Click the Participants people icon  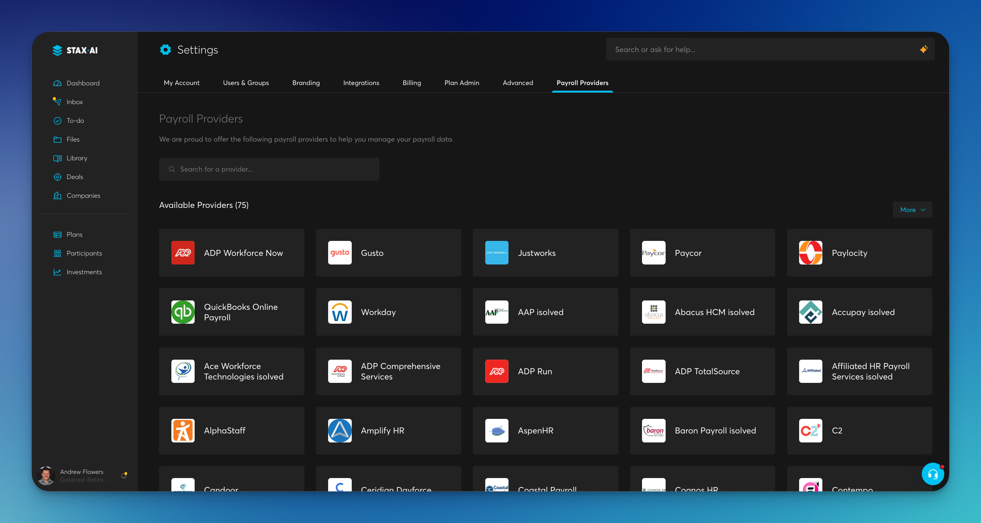tap(57, 253)
